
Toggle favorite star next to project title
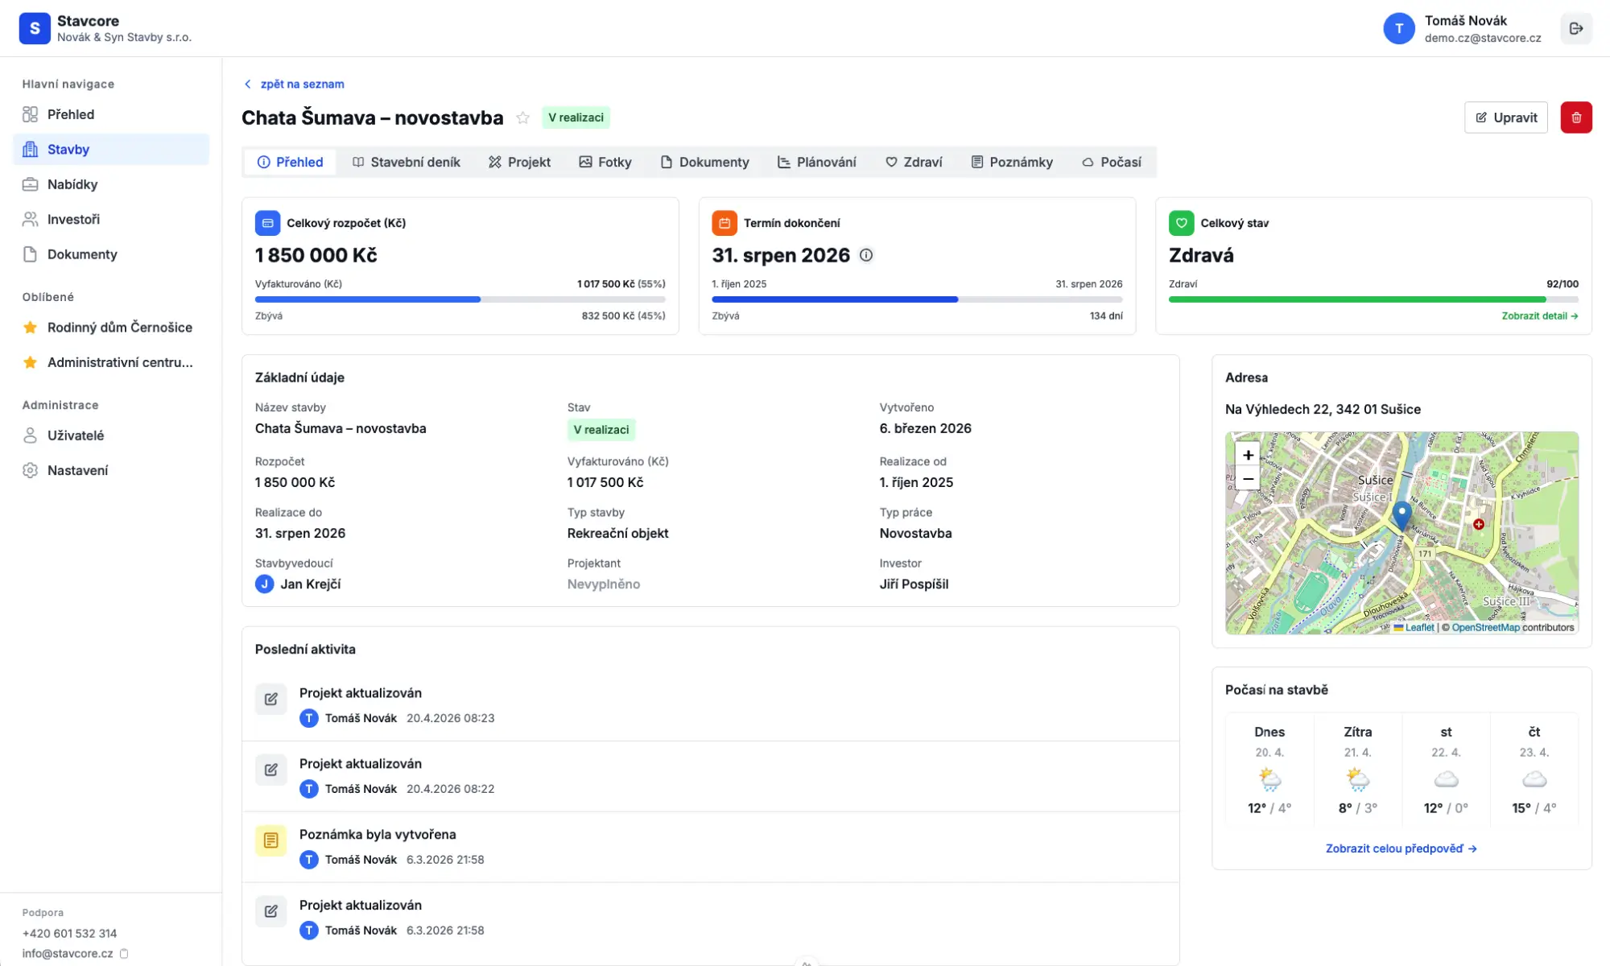522,118
